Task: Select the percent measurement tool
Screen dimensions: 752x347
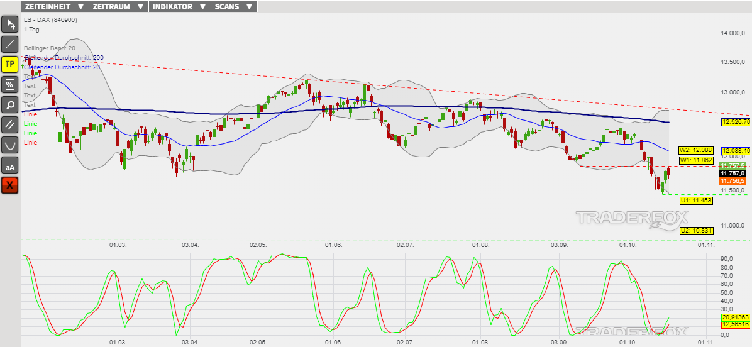Action: [10, 84]
